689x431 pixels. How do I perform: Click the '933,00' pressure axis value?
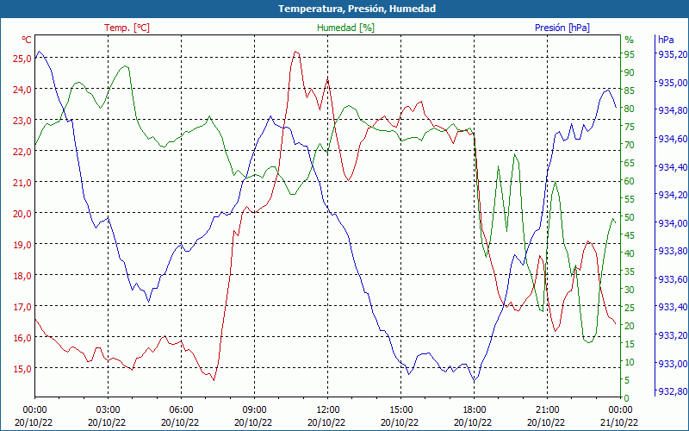[672, 363]
